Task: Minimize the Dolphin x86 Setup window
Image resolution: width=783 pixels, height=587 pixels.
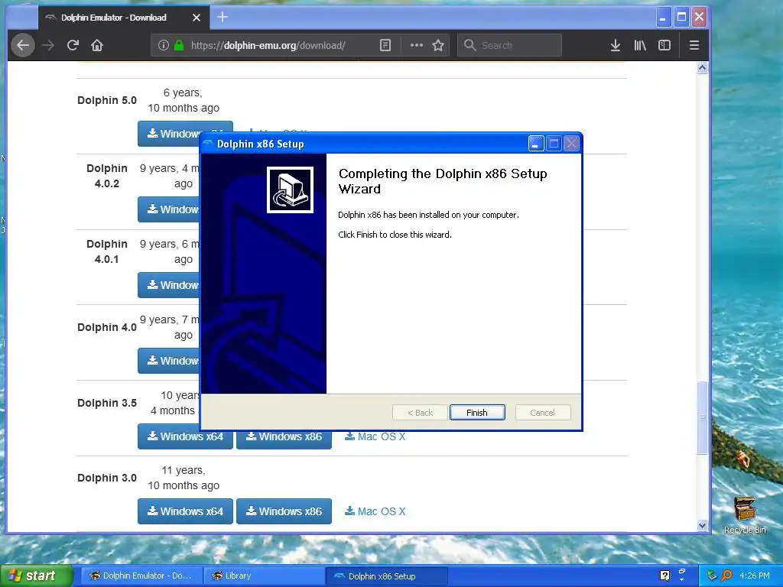Action: point(535,144)
